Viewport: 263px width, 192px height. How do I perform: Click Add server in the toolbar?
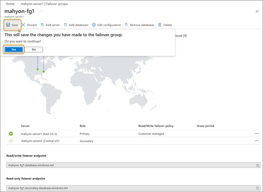(x=50, y=25)
